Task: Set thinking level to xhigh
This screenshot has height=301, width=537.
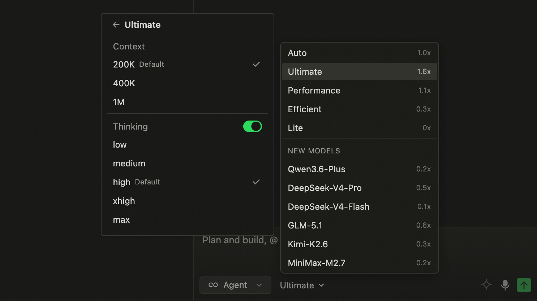Action: click(188, 201)
